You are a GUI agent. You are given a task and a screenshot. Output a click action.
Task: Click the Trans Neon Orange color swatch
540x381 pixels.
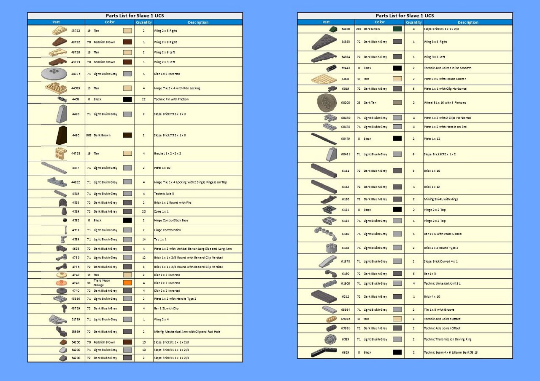pyautogui.click(x=127, y=283)
